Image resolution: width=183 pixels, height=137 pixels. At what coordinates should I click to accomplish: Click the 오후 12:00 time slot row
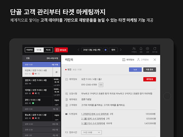tap(41, 124)
